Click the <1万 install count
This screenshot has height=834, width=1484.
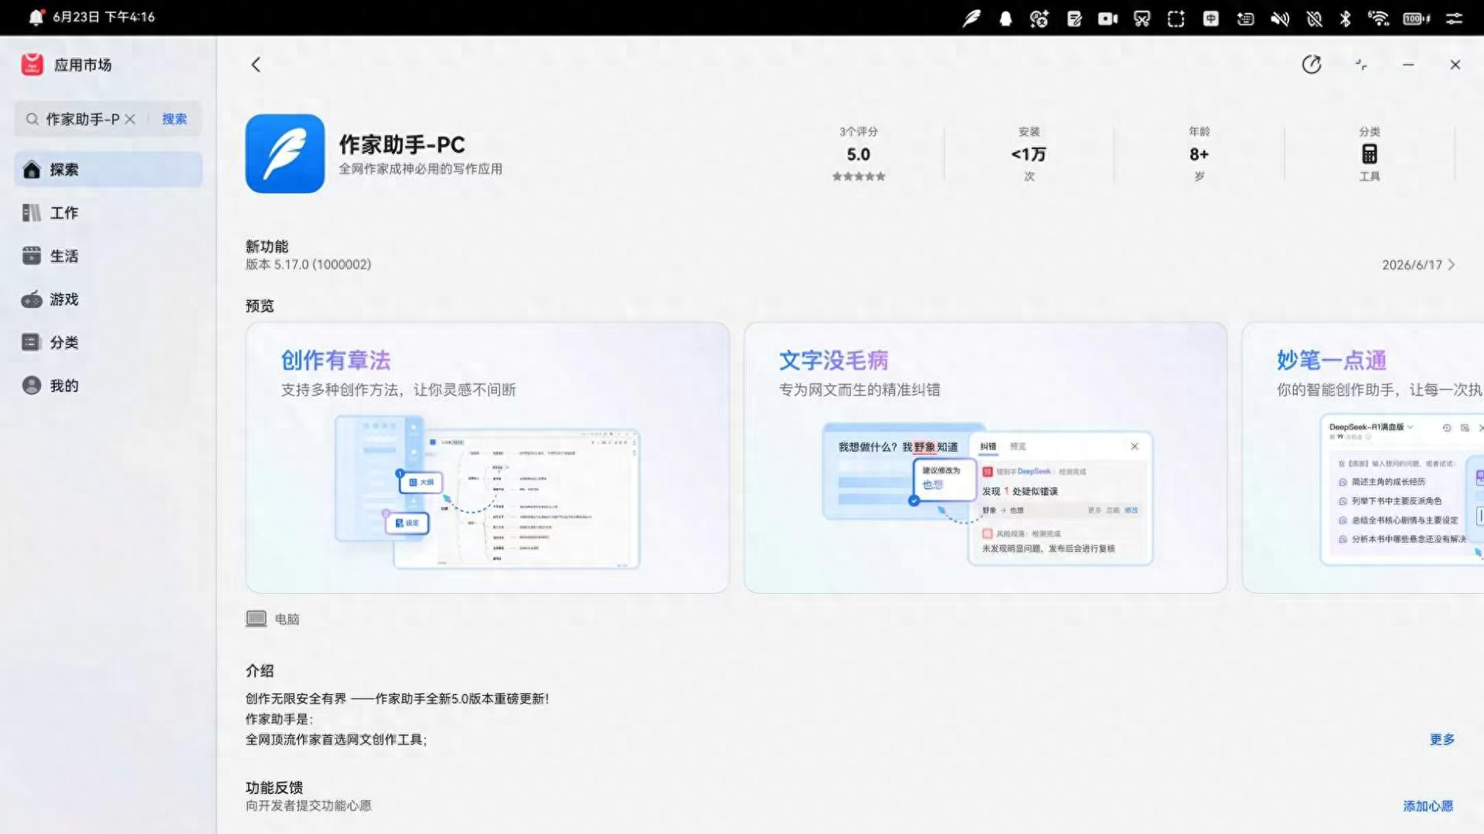(x=1029, y=154)
